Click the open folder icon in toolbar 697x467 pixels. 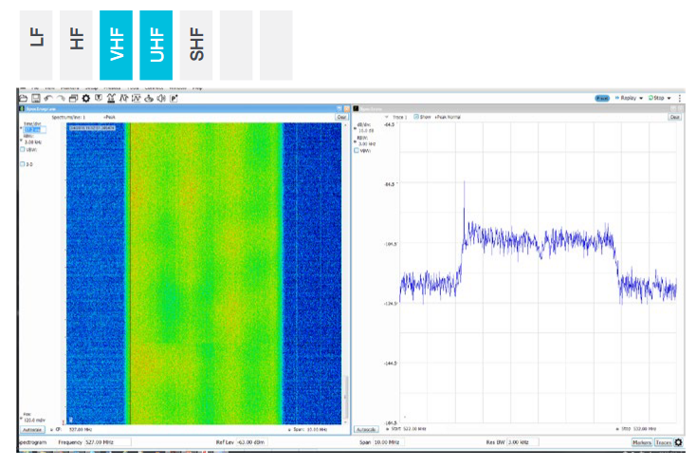point(24,98)
